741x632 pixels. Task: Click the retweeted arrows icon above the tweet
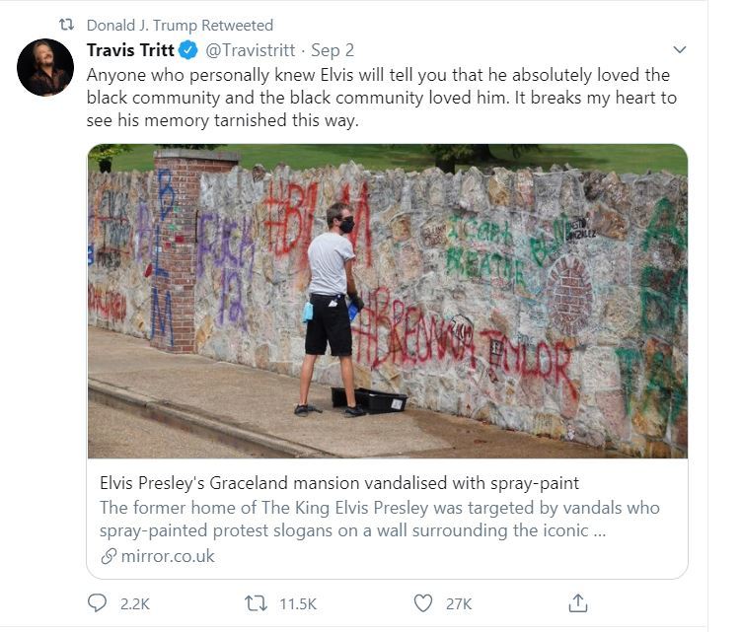(67, 25)
